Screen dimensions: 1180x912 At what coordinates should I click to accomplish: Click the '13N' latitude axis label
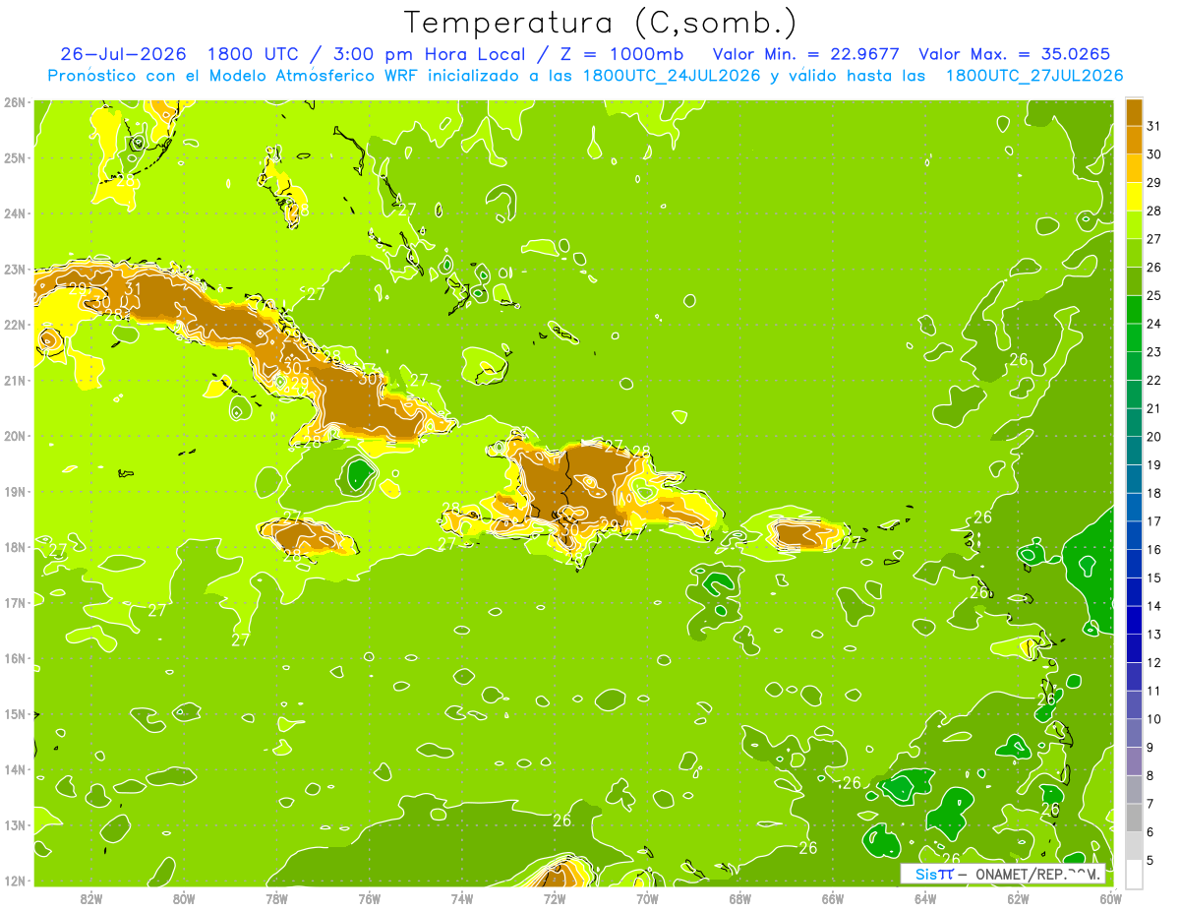(15, 824)
